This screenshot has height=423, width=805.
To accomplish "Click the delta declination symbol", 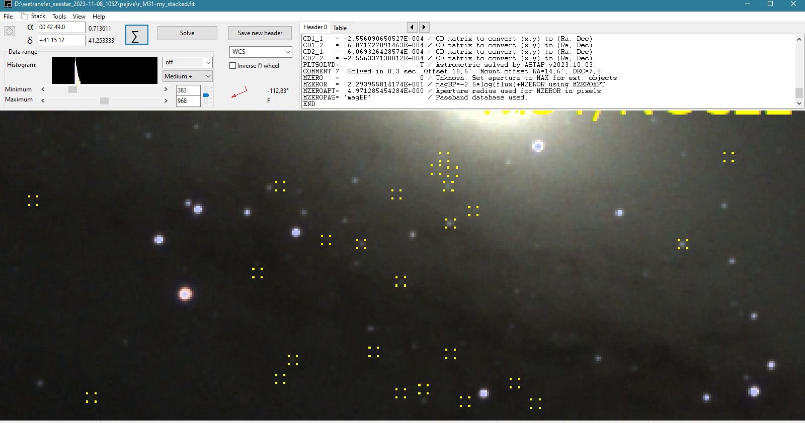I will 30,40.
